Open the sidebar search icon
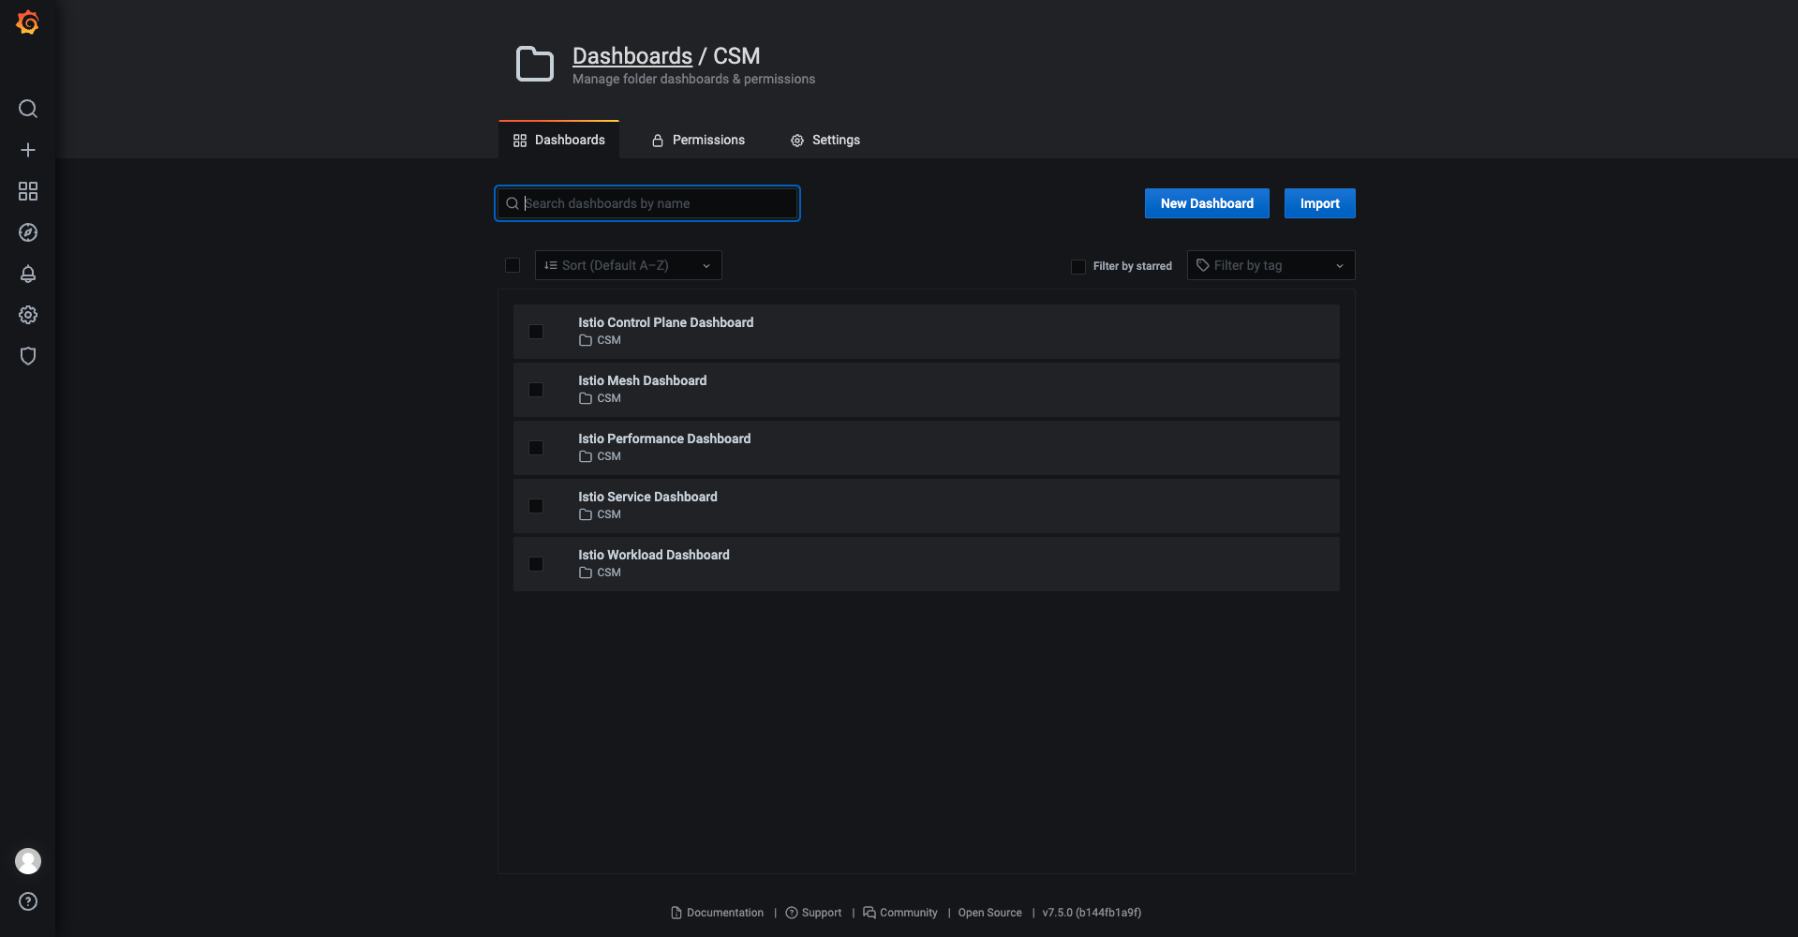This screenshot has height=937, width=1798. tap(28, 109)
